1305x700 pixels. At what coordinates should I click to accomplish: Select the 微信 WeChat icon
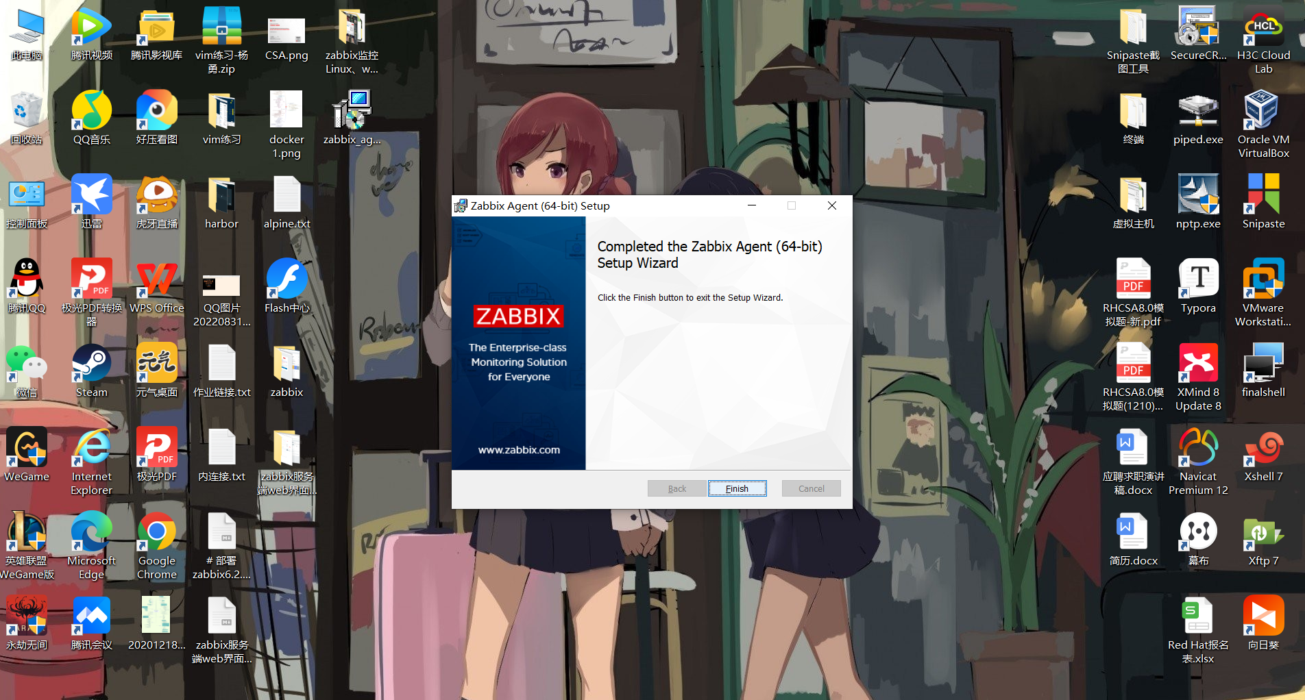pos(27,371)
